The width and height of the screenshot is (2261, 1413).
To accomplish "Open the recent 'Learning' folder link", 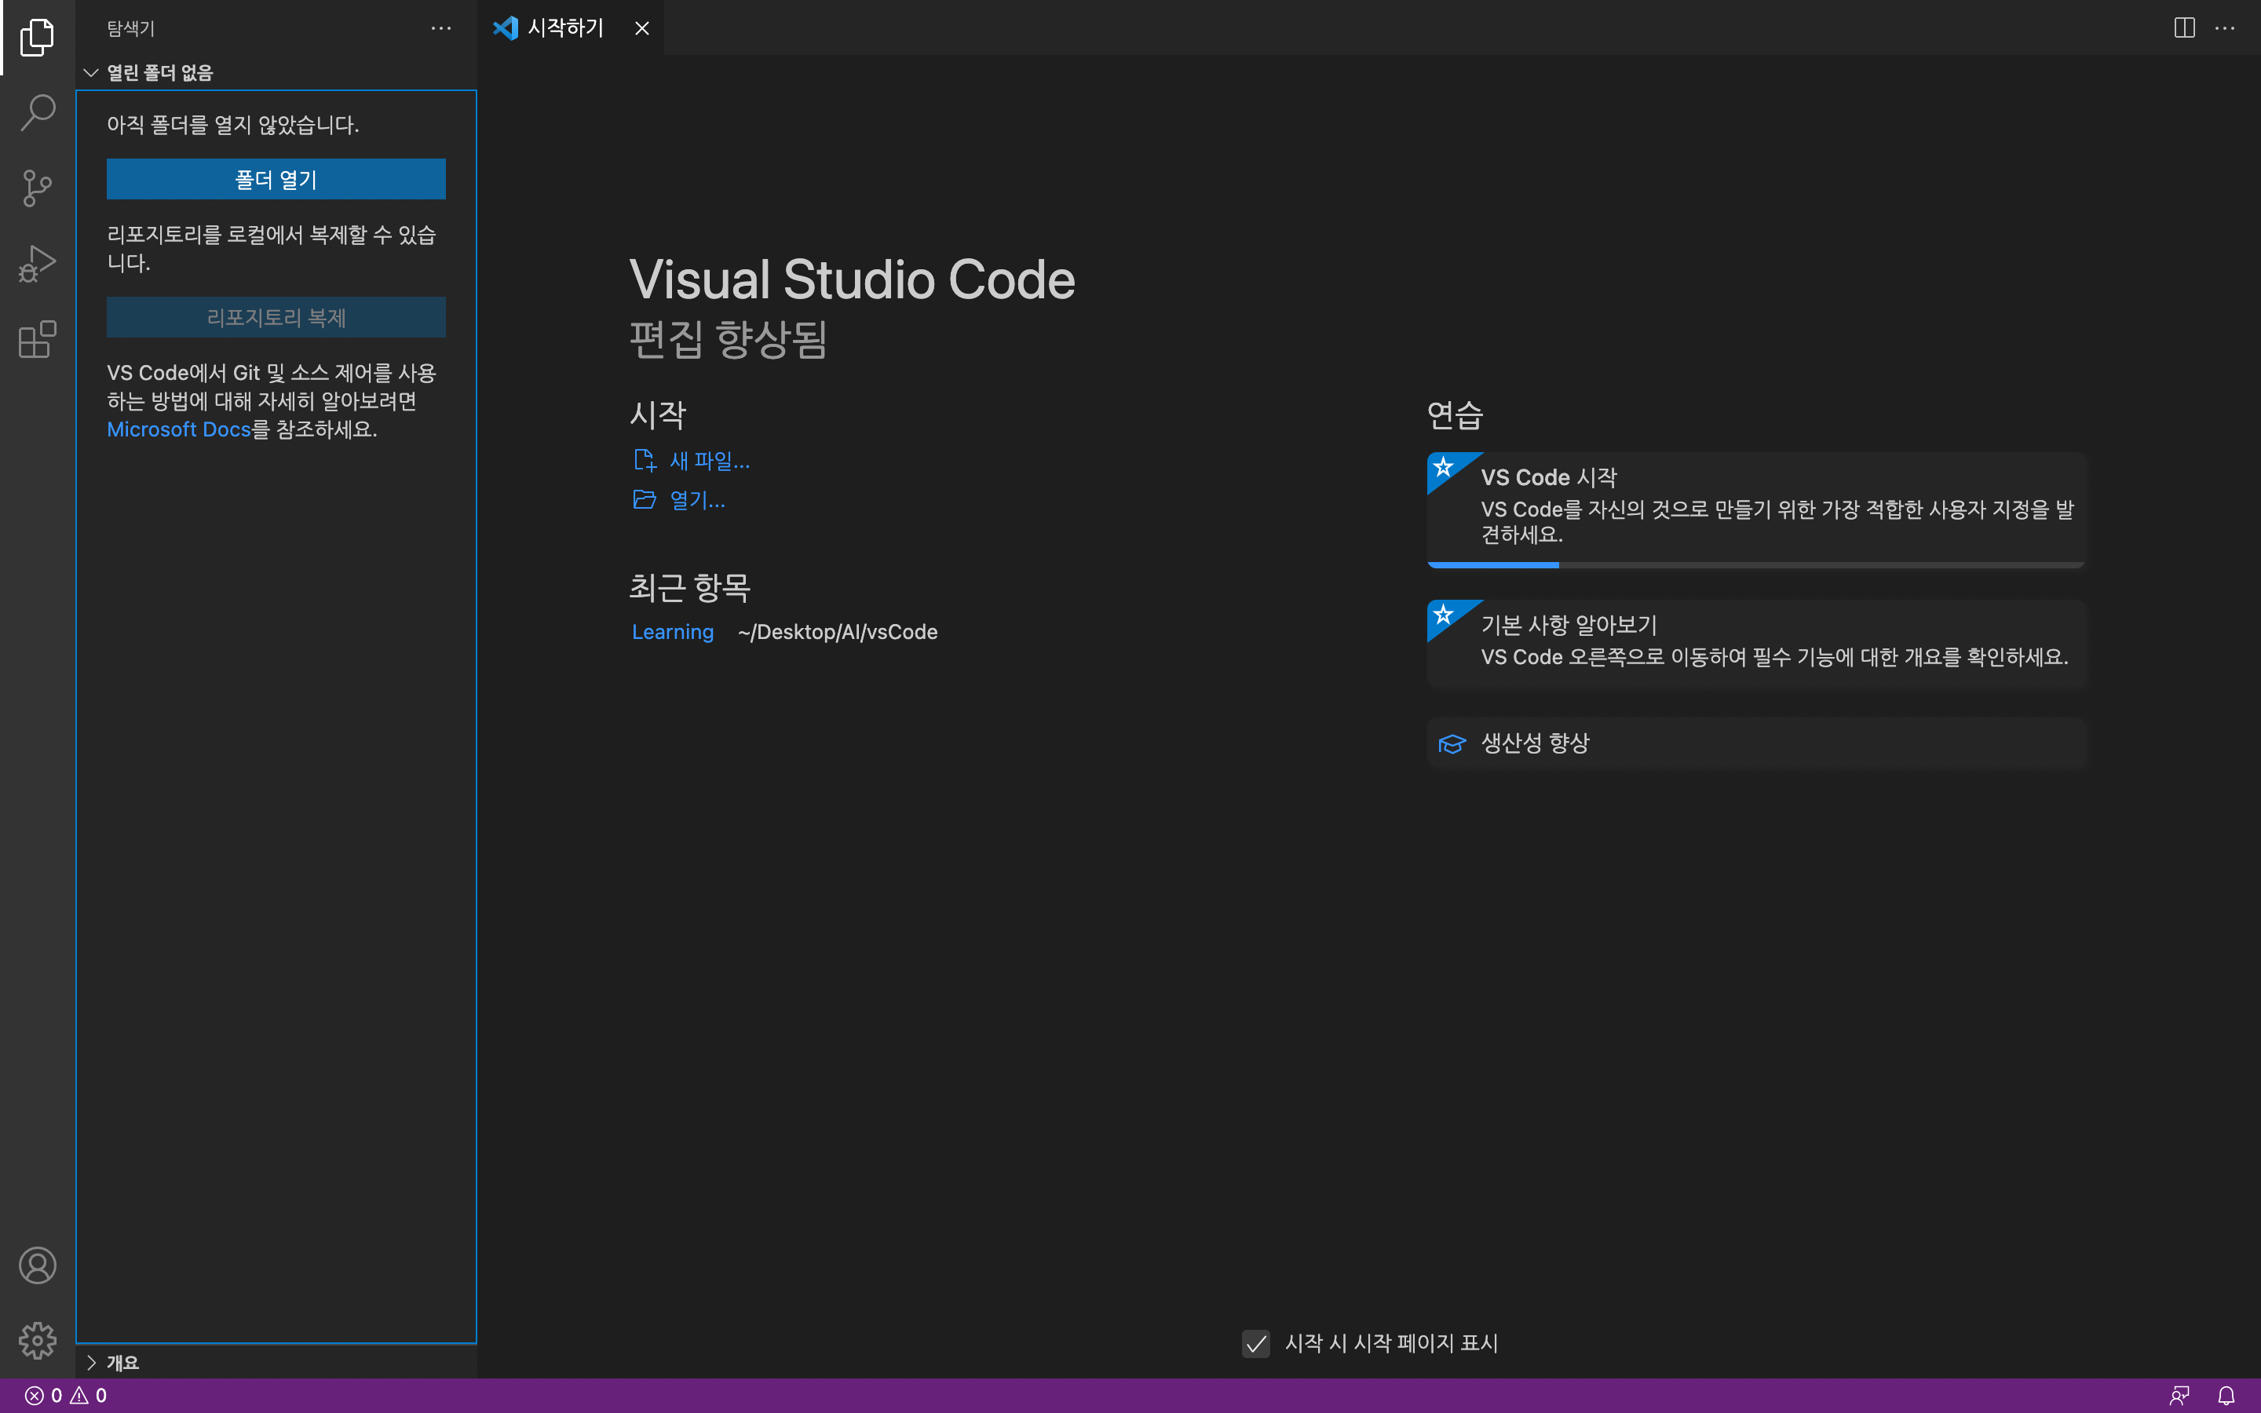I will pyautogui.click(x=672, y=632).
